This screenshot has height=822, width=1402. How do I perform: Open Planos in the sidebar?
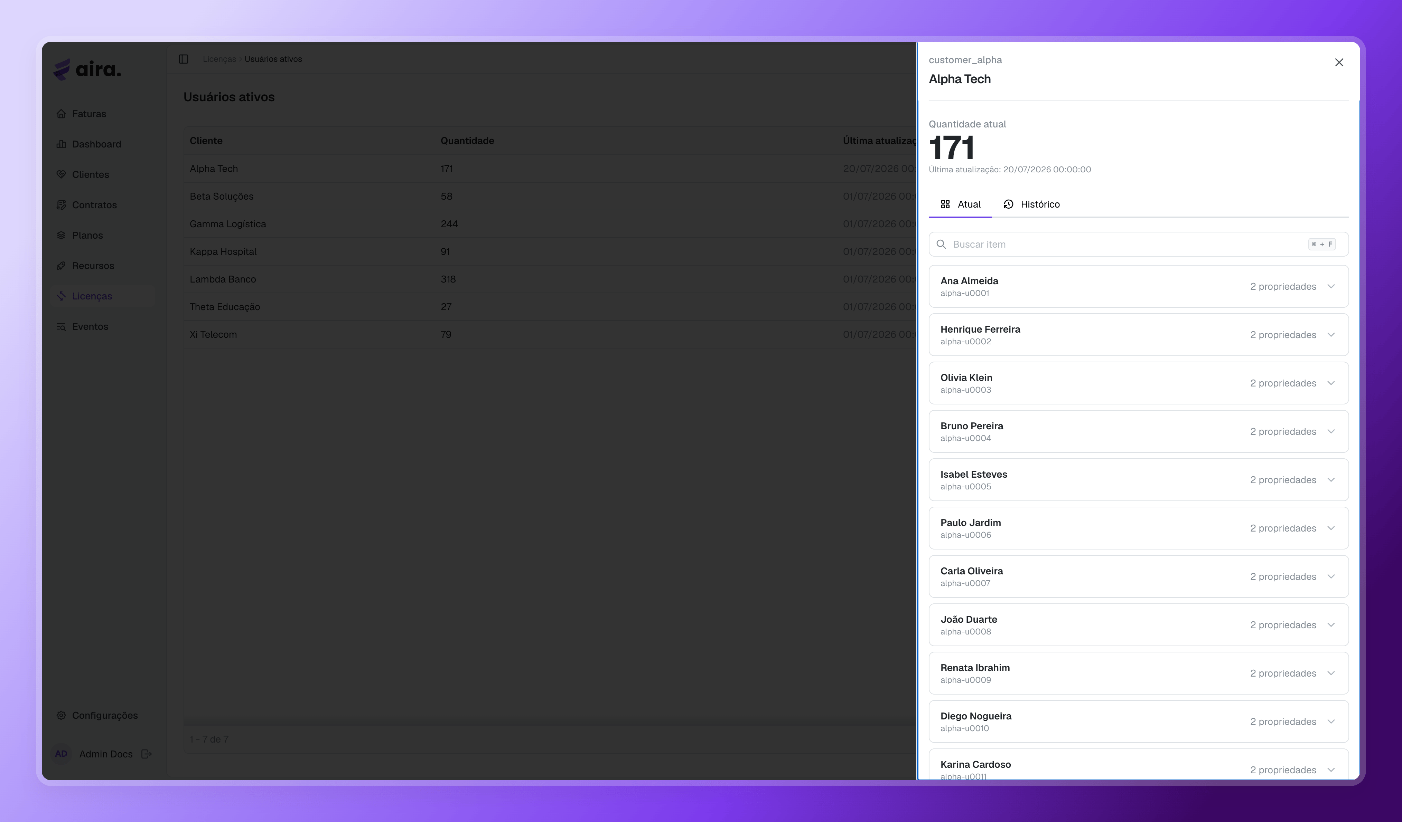pos(103,236)
